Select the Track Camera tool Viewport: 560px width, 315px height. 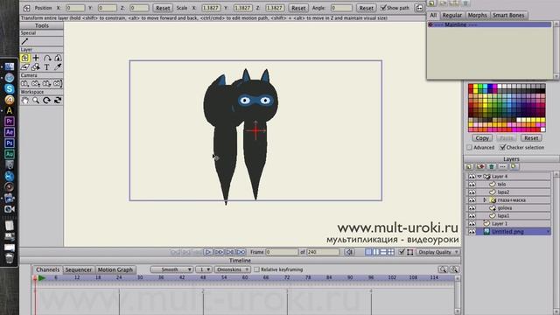tap(24, 84)
